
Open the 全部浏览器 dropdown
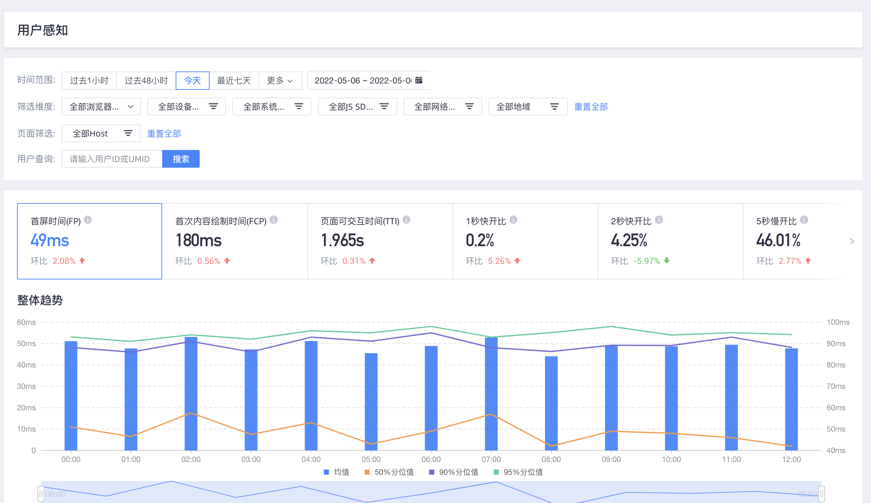(x=101, y=106)
